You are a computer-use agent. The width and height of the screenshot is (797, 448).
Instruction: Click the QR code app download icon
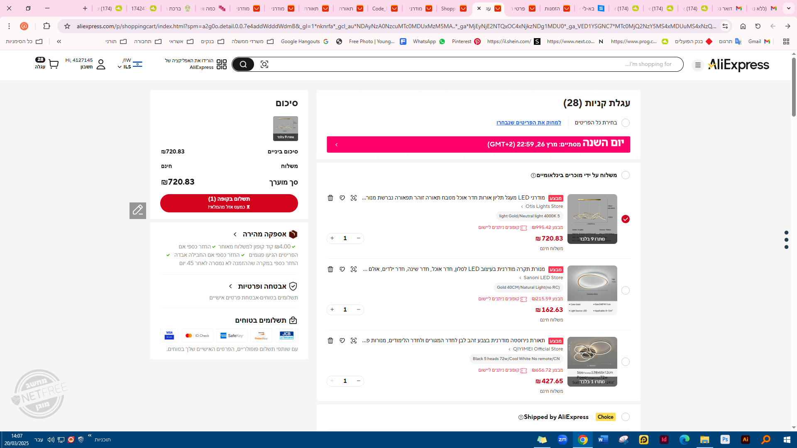pyautogui.click(x=222, y=64)
